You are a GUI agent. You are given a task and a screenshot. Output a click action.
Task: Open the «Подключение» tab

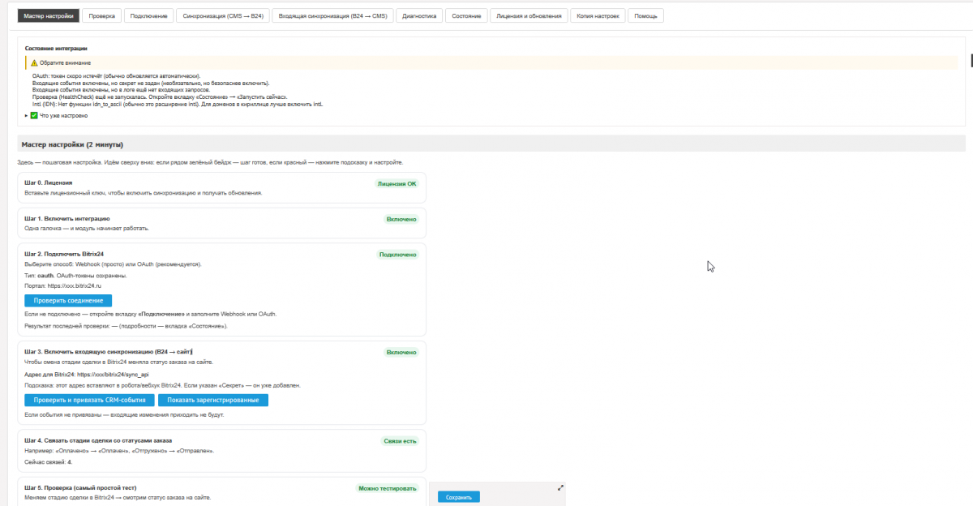[148, 15]
